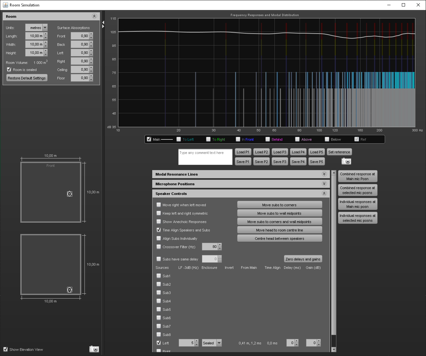Click Move subs to corners

click(279, 205)
